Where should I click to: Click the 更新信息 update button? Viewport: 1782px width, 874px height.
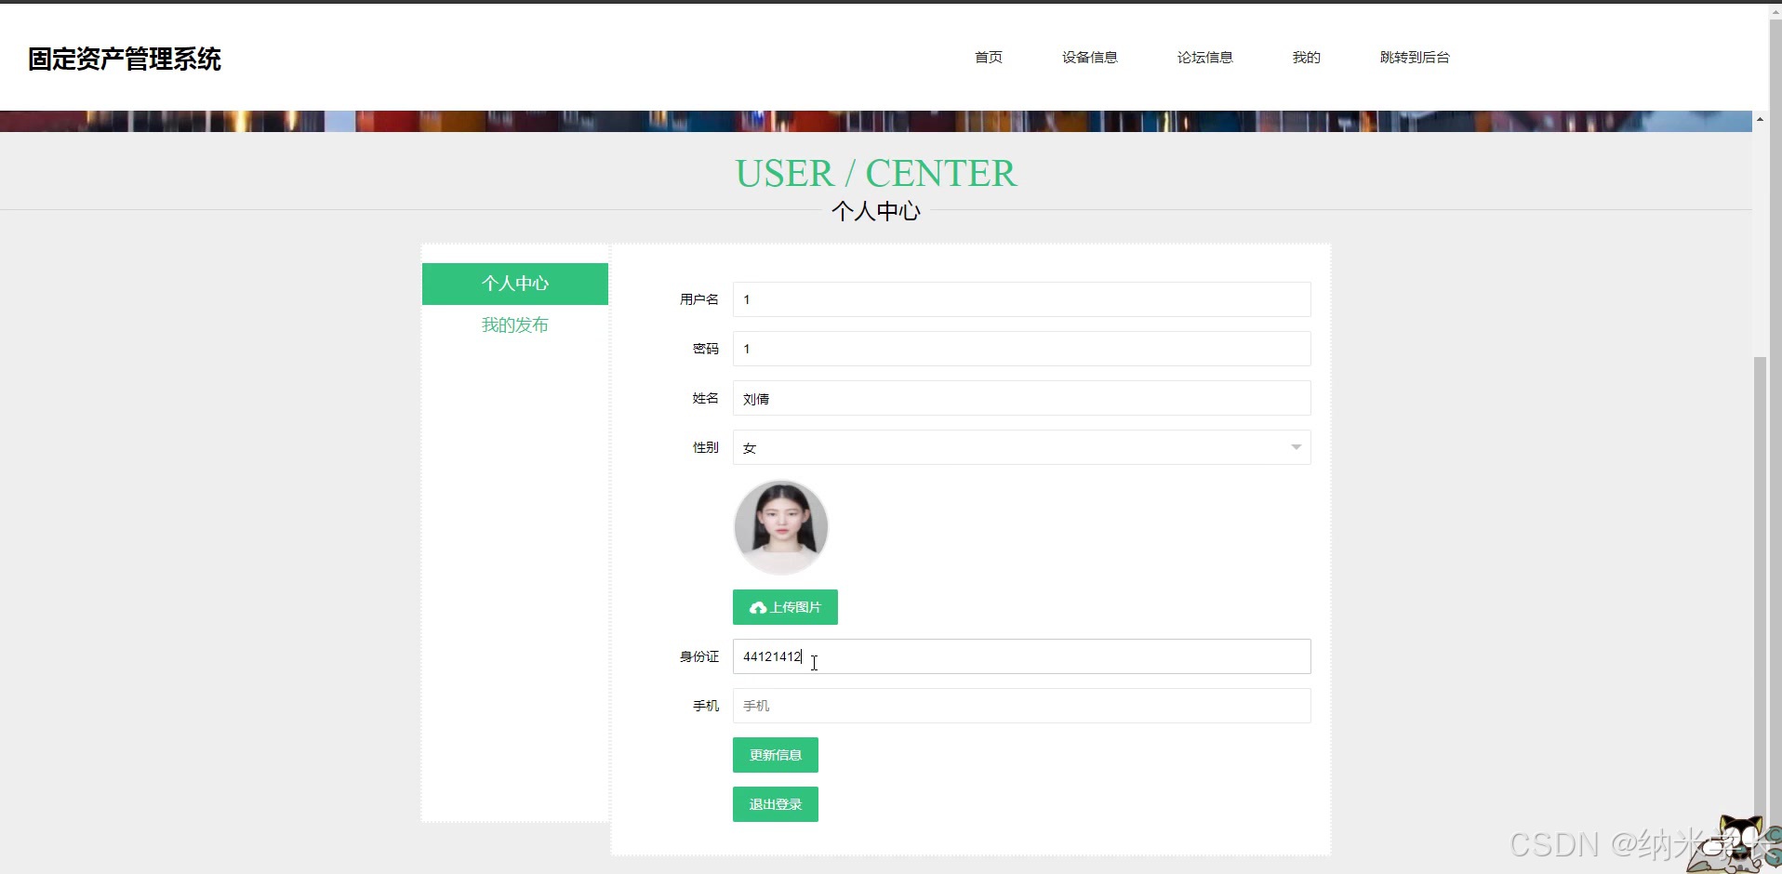coord(775,755)
